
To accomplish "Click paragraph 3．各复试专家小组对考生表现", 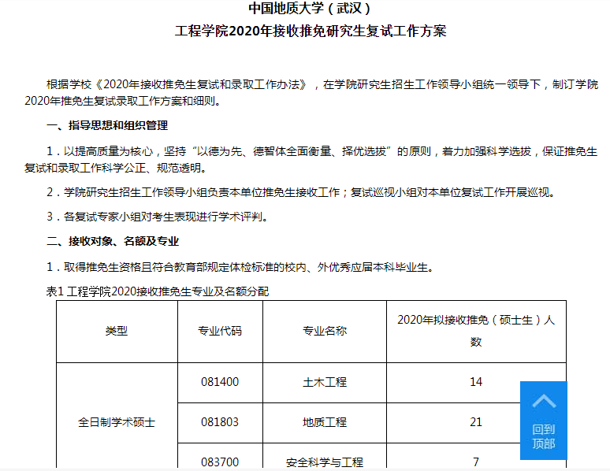I will pos(158,217).
